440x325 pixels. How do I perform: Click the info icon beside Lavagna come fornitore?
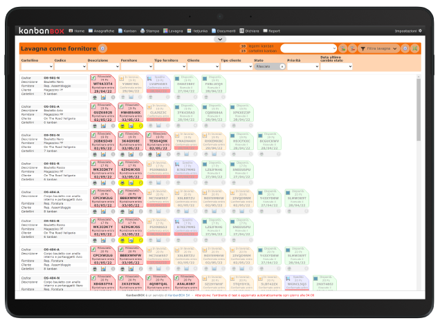[102, 48]
